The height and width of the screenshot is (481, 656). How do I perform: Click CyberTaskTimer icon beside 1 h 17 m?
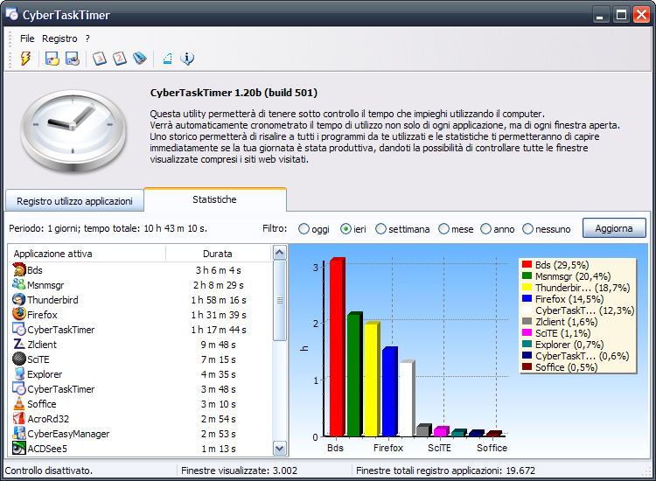[x=19, y=329]
